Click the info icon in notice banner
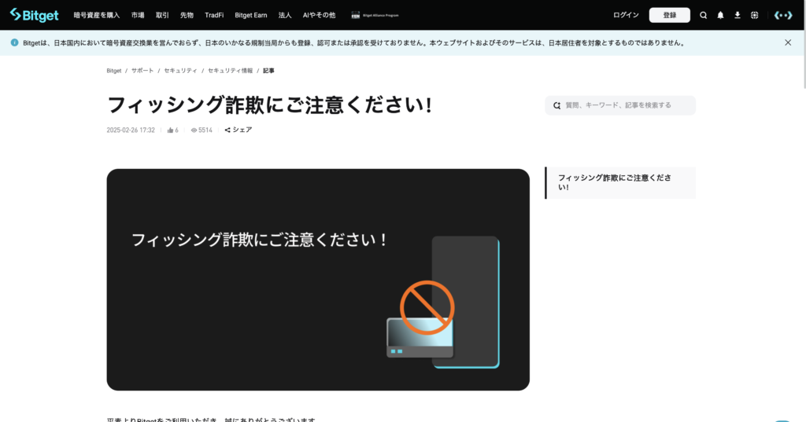The image size is (806, 422). [14, 42]
